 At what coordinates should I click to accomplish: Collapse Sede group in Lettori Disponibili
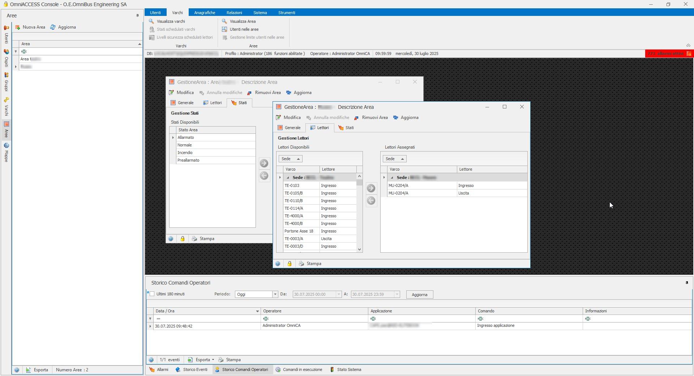pyautogui.click(x=288, y=178)
